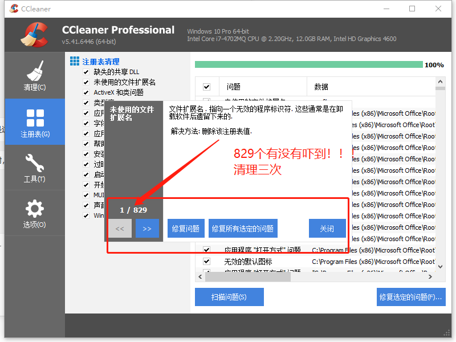Click Windows 10 Pro 64-bit system info
456x342 pixels.
coord(218,31)
